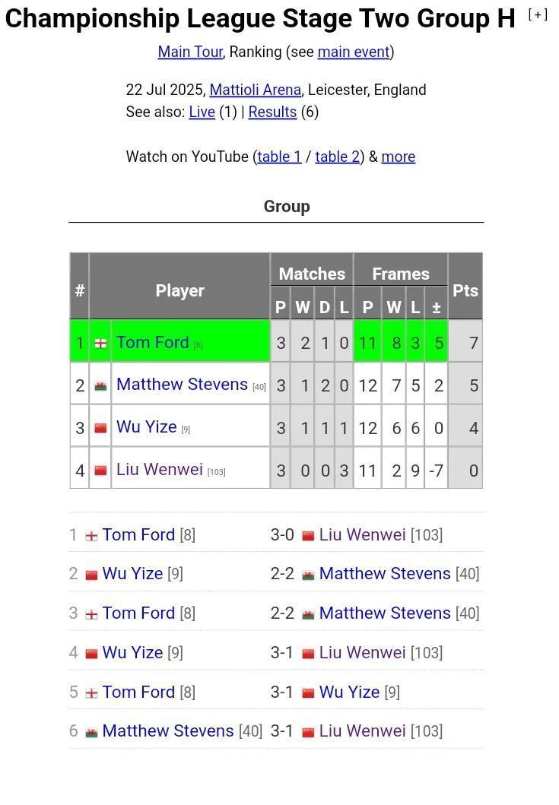Viewport: 559px width, 805px height.
Task: Open Matthew Stevens' profile from standings table
Action: pyautogui.click(x=182, y=384)
